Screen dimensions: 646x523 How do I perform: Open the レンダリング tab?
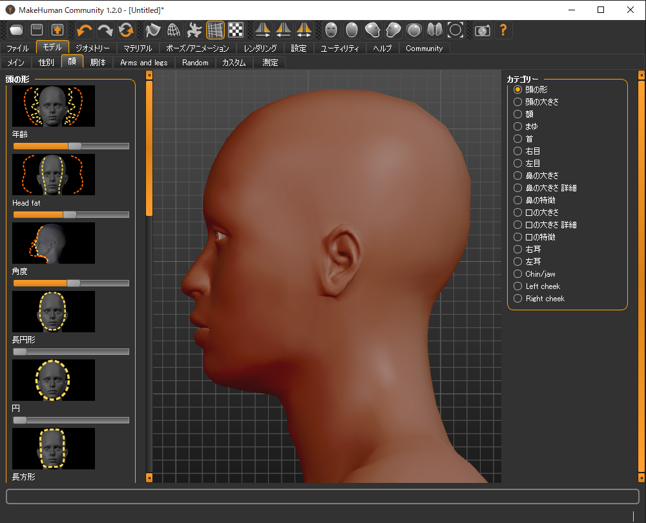pyautogui.click(x=260, y=48)
